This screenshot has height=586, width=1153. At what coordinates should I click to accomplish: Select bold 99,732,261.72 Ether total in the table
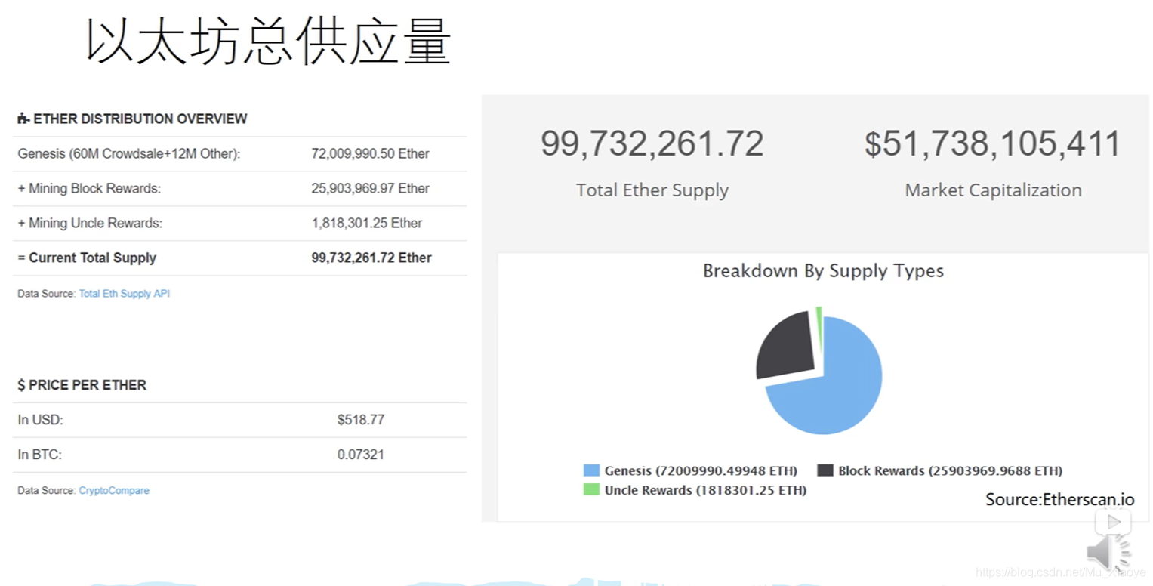pos(371,258)
